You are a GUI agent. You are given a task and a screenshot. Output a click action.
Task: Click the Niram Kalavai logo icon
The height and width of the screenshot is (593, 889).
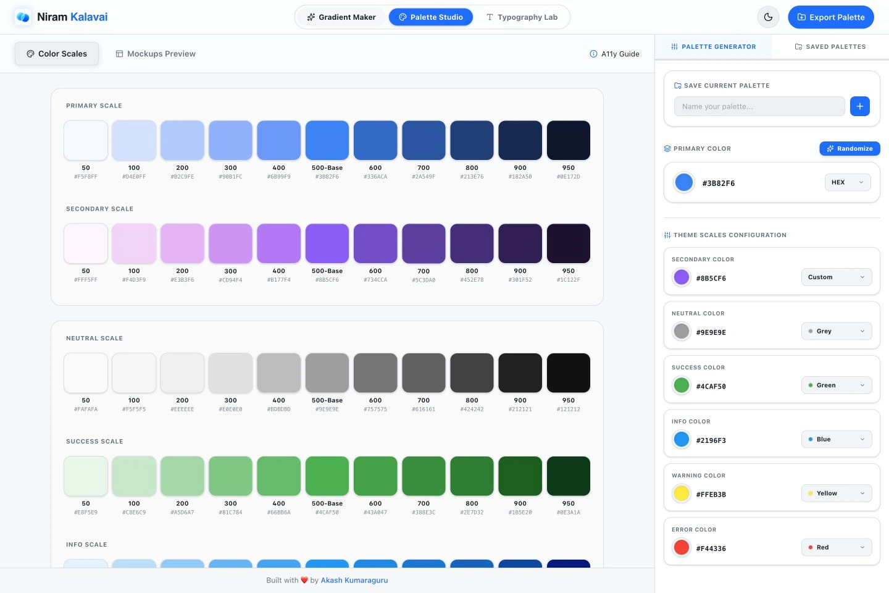(23, 17)
